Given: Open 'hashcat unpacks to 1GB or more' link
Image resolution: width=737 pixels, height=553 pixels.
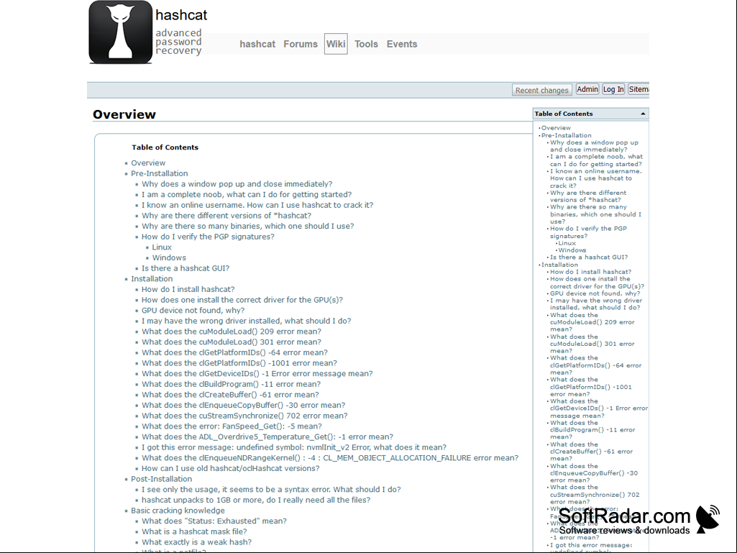Looking at the screenshot, I should click(x=256, y=500).
